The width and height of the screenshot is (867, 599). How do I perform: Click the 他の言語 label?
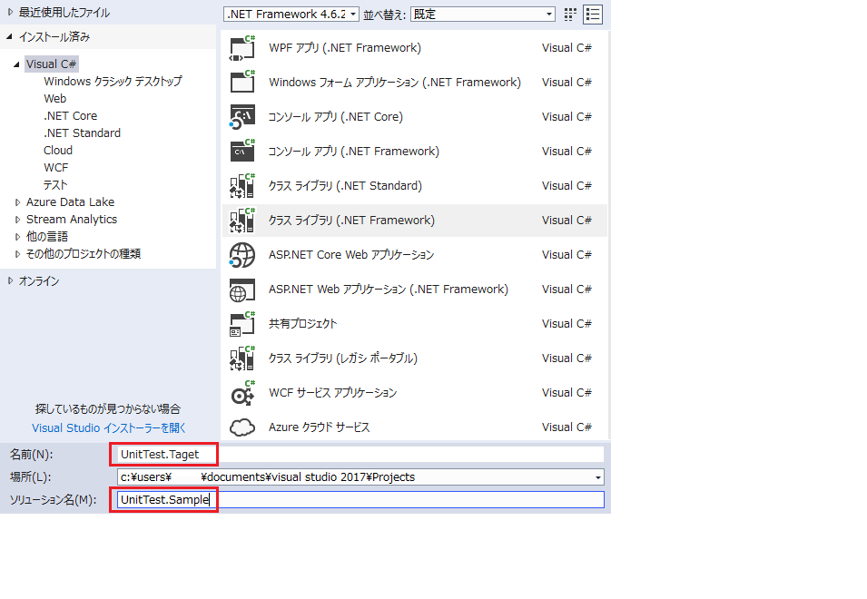[x=47, y=237]
